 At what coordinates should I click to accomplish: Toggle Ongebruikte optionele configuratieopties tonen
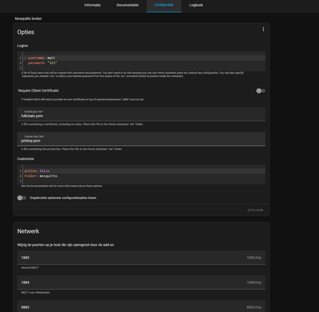[22, 198]
